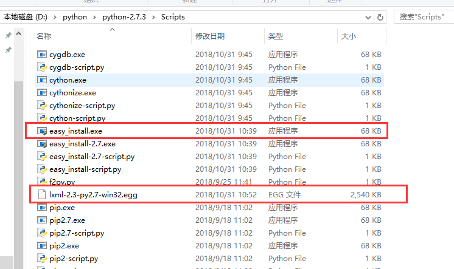The width and height of the screenshot is (454, 269).
Task: Sort by the 修改日期 column header
Action: coord(210,36)
